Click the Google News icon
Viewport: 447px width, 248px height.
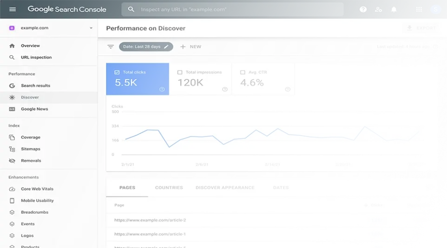click(12, 109)
